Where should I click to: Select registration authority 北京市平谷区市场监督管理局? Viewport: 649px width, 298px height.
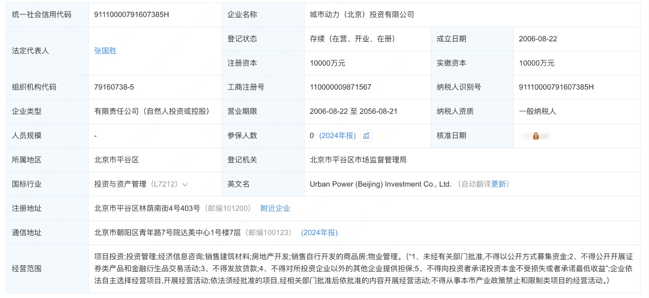pos(358,160)
